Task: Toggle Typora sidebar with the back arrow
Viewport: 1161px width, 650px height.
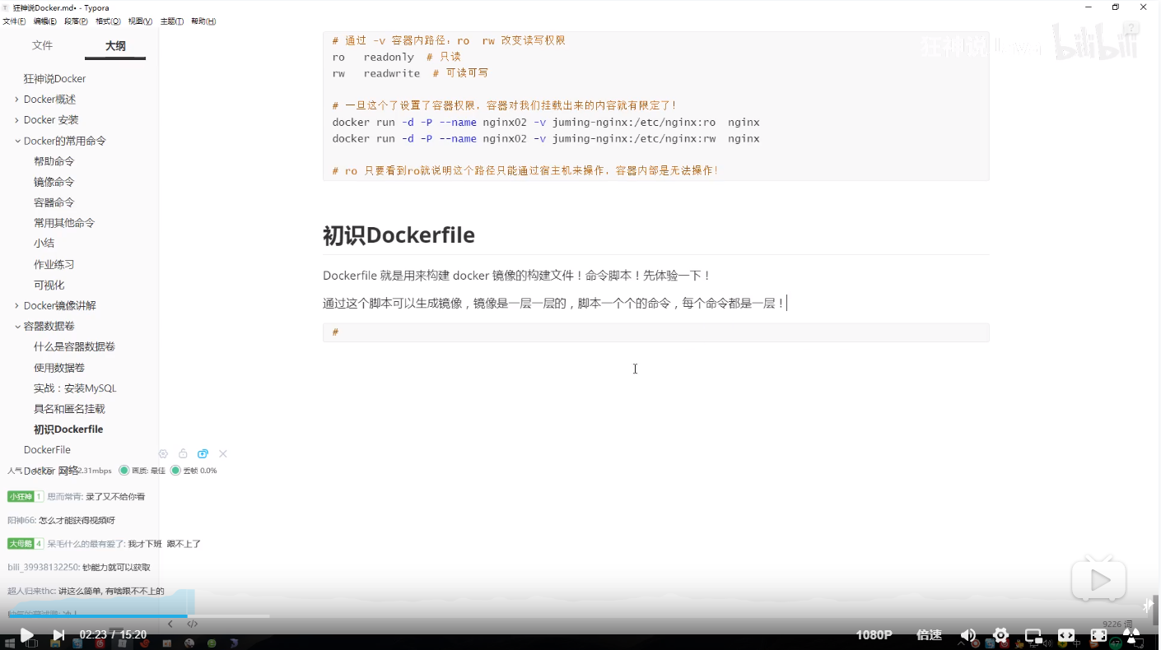Action: (x=170, y=624)
